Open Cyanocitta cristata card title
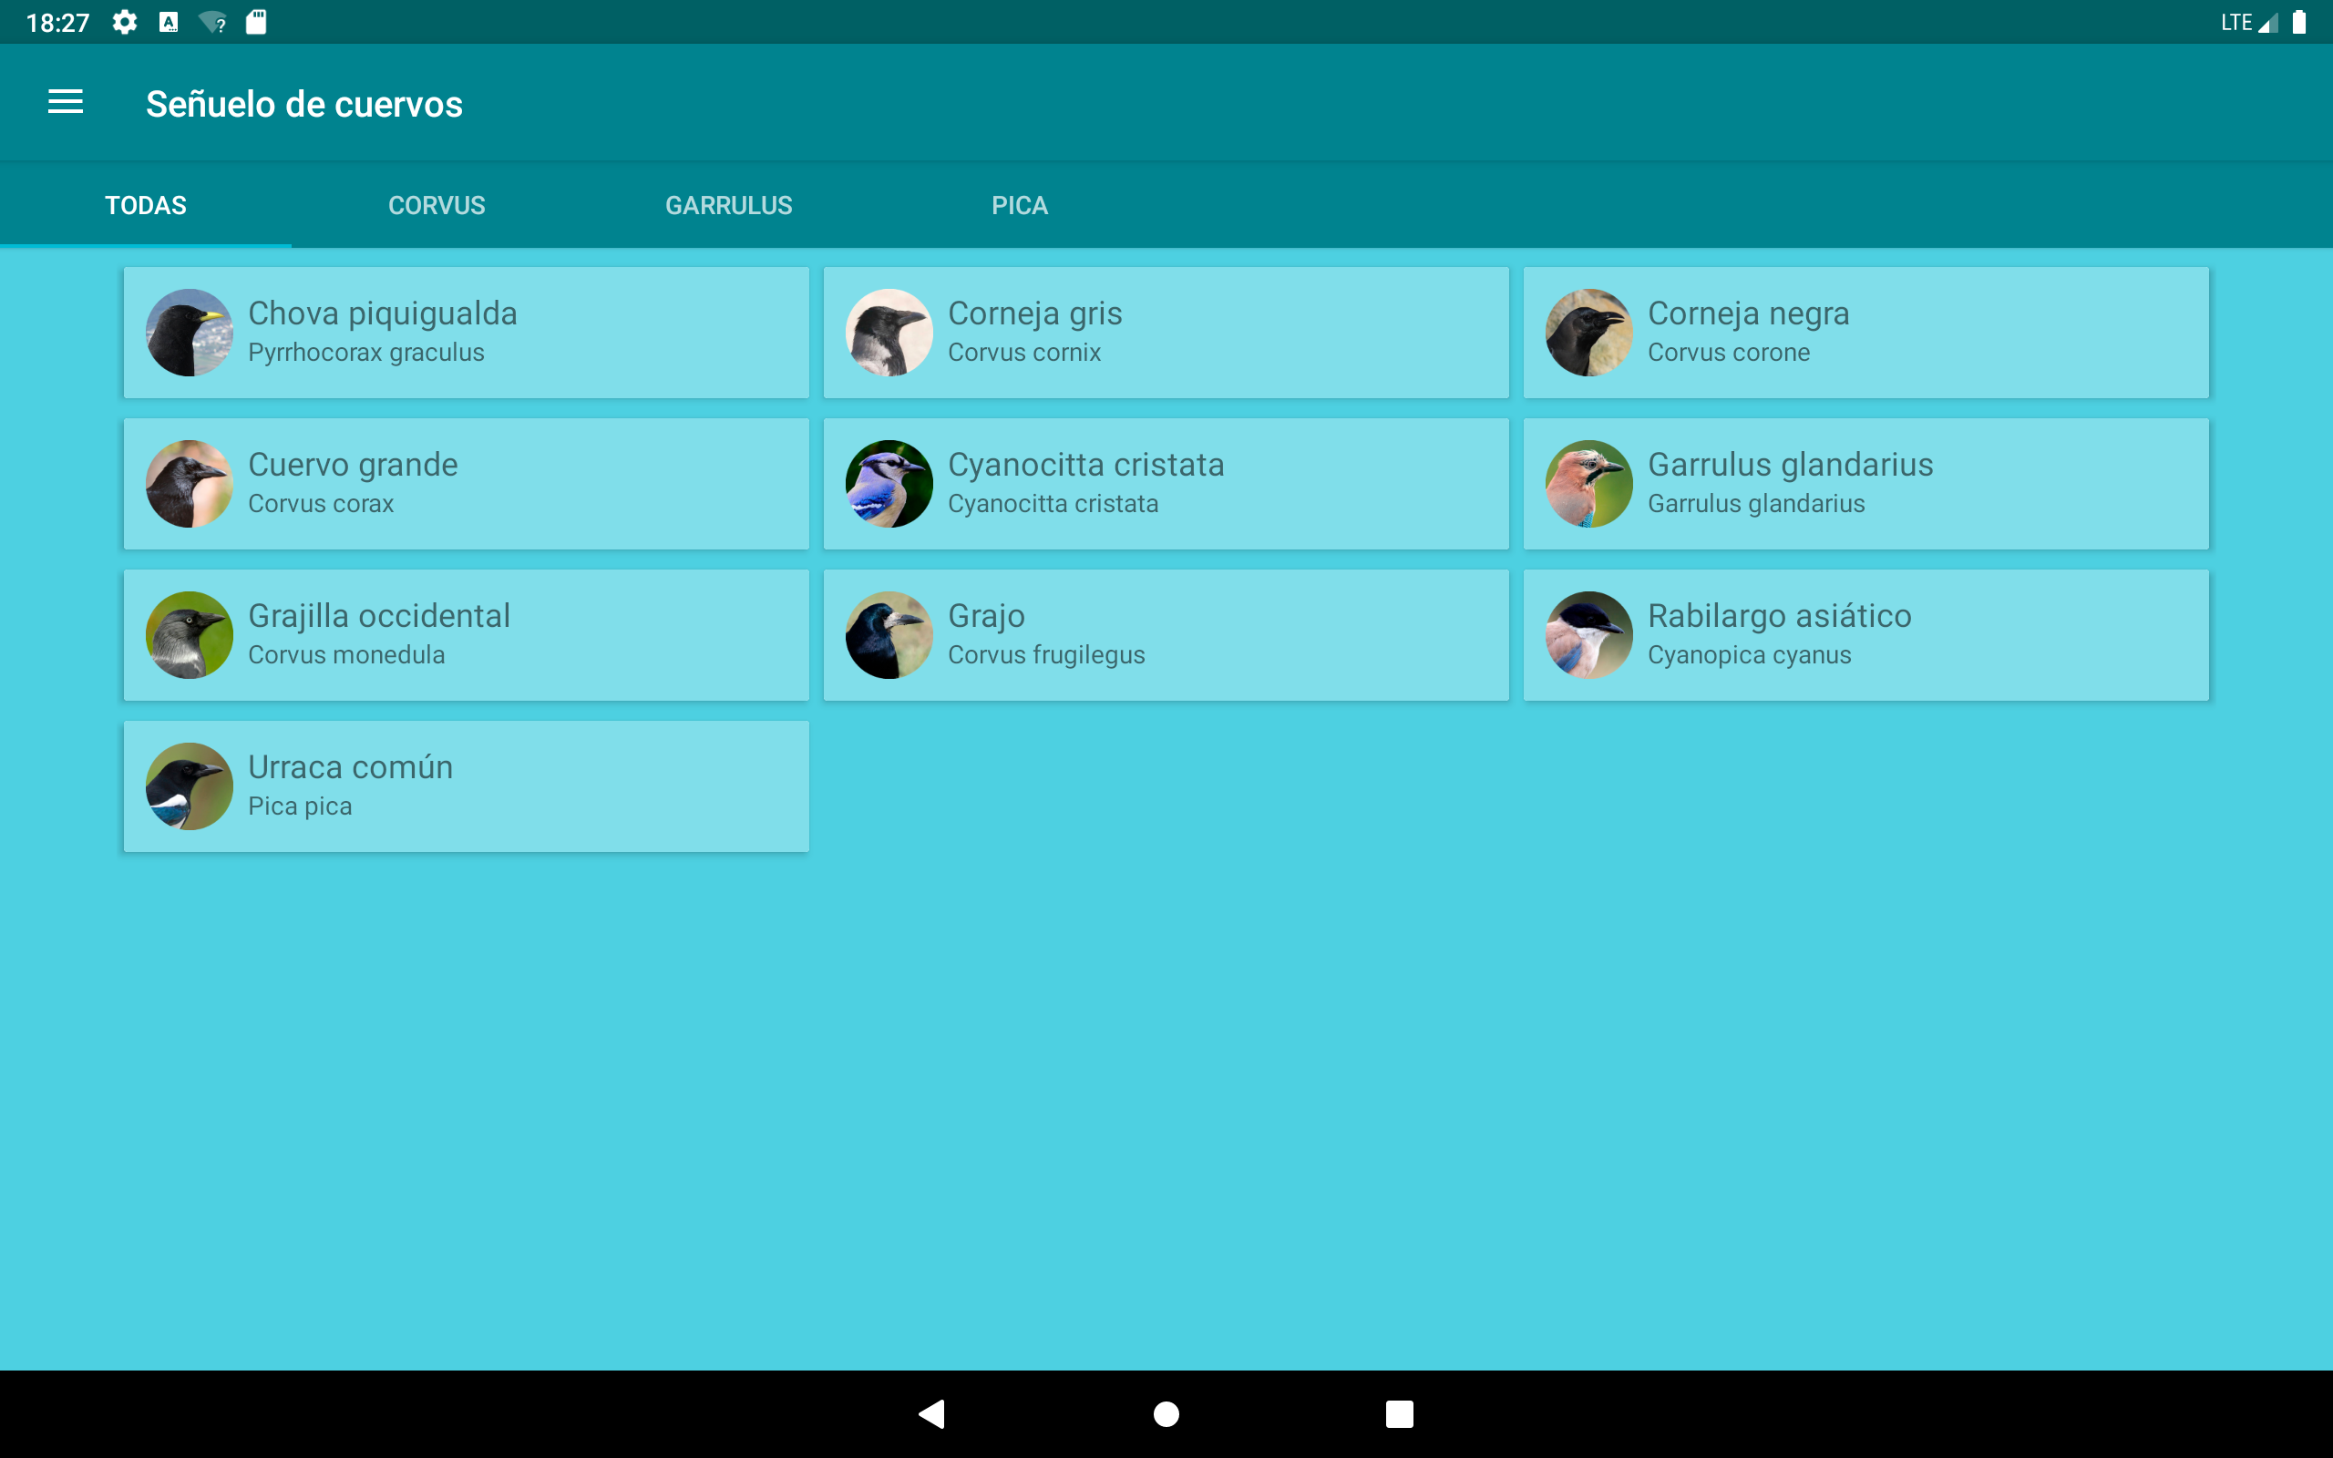The width and height of the screenshot is (2333, 1458). click(1086, 465)
